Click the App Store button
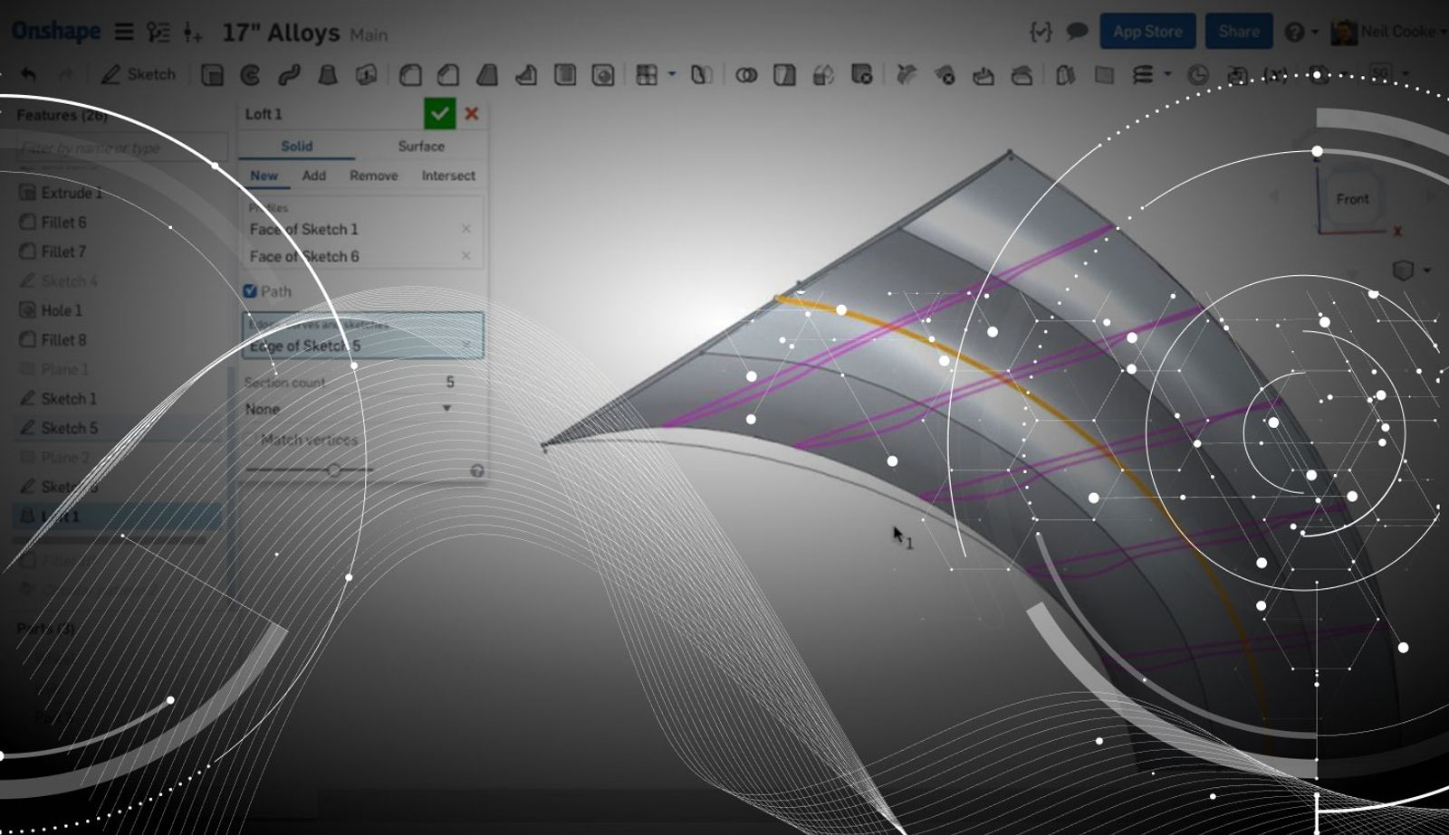Screen dimensions: 1449x835 point(1147,32)
